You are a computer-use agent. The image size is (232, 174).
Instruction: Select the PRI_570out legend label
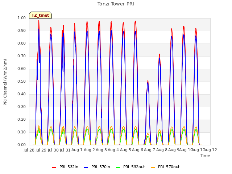(169, 167)
